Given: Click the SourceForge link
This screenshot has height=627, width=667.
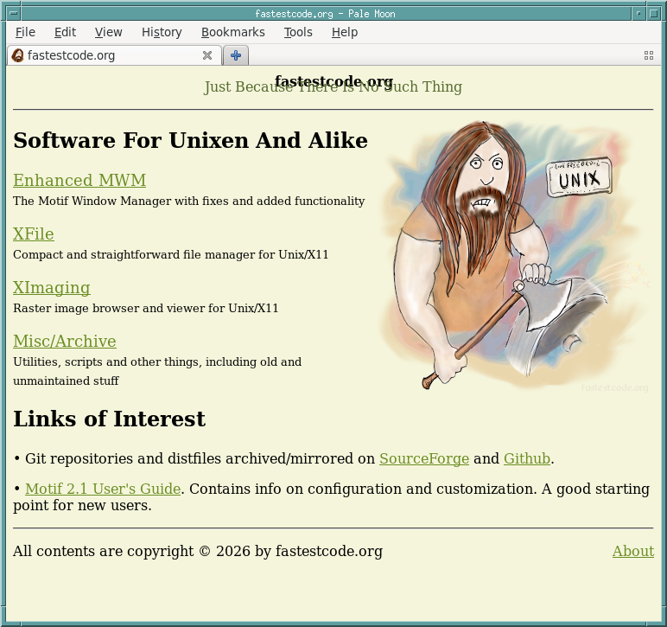Looking at the screenshot, I should click(423, 459).
